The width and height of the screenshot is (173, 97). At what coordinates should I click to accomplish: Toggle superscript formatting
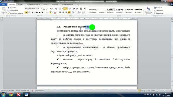(42, 12)
